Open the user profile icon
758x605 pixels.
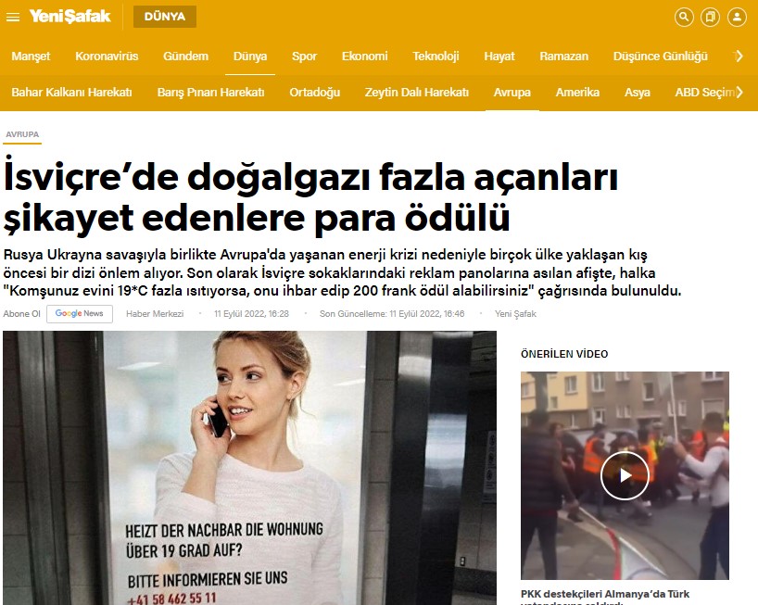click(x=737, y=17)
